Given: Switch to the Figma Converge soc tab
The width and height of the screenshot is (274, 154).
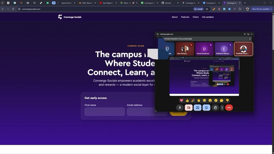Looking at the screenshot, I should click(x=191, y=3).
